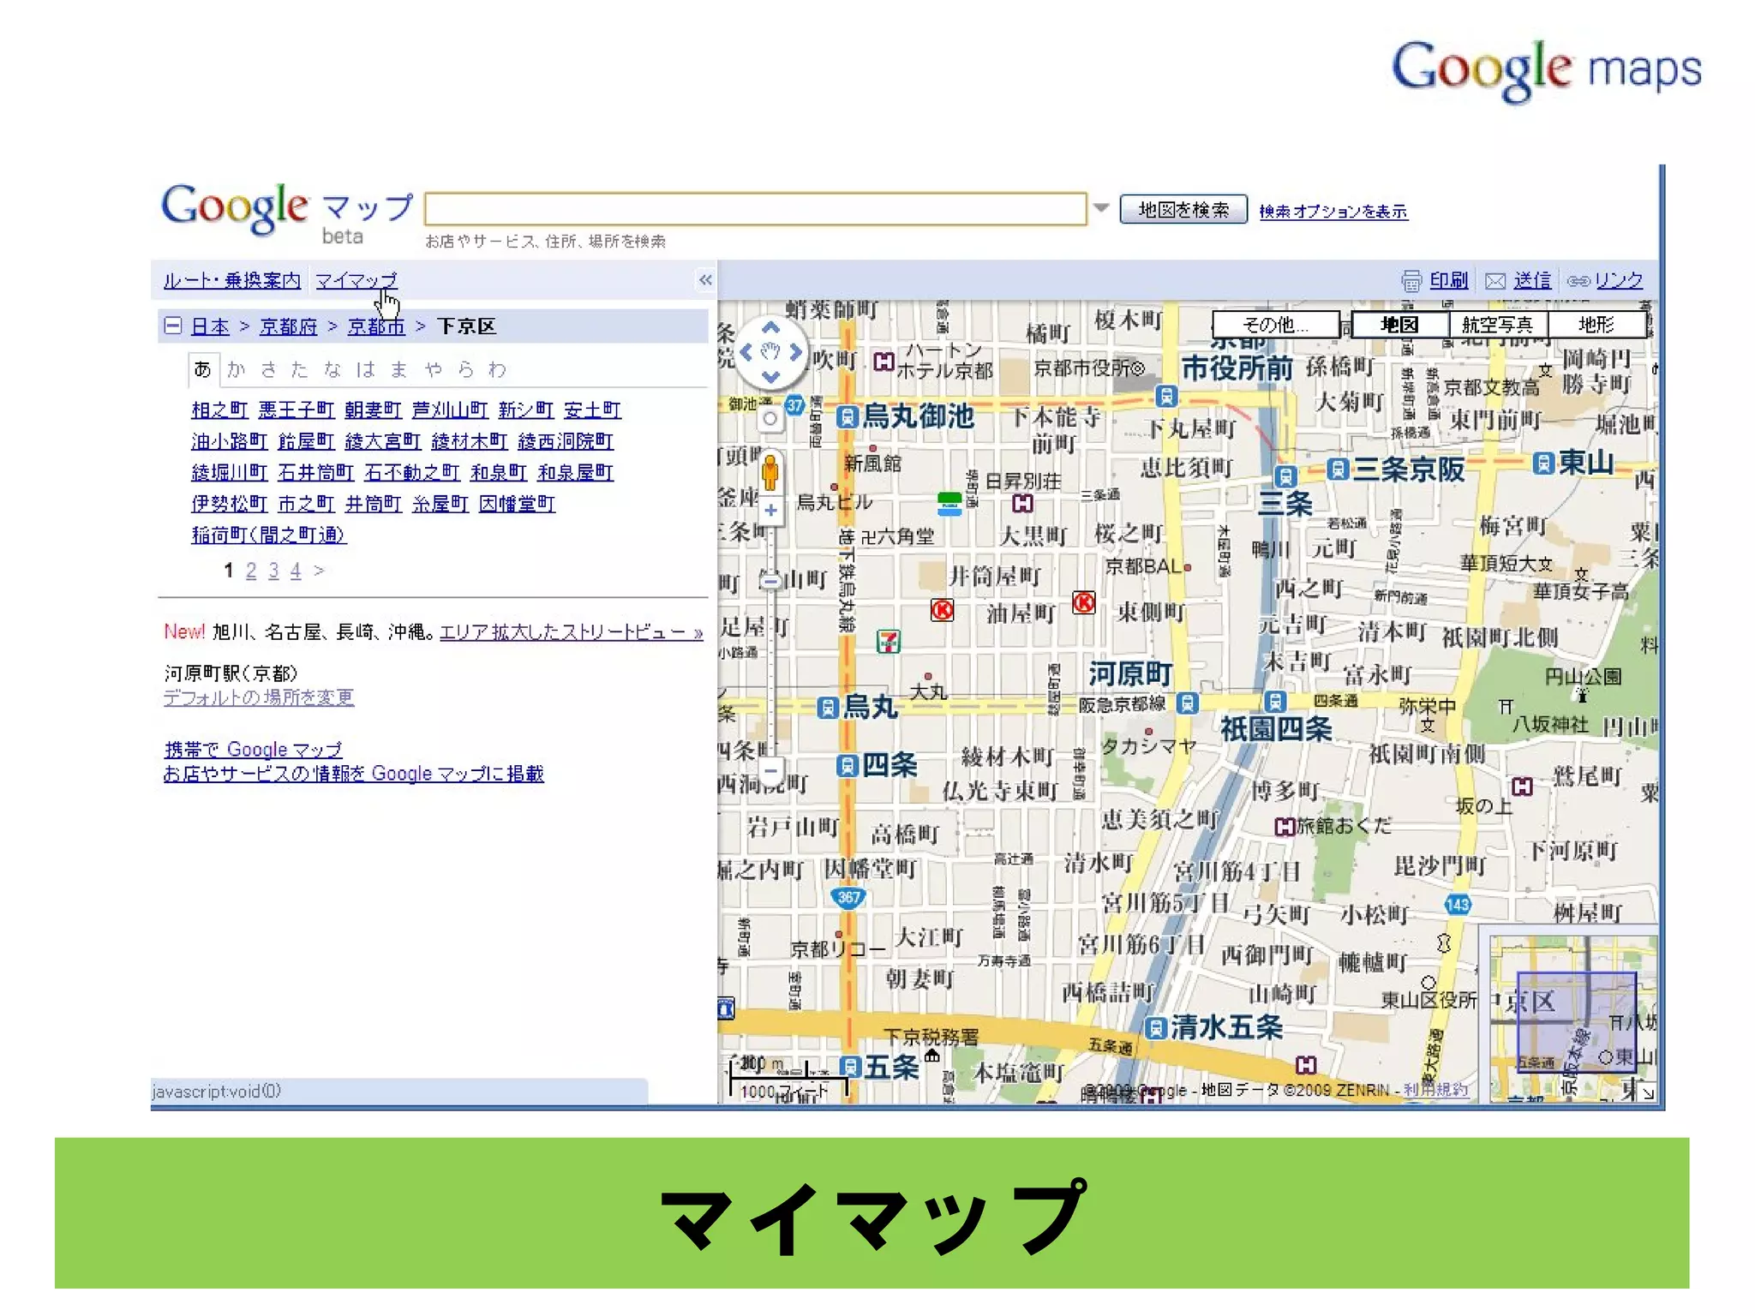Adjust the zoom slider handle
Screen dimensions: 1755x1316
click(x=770, y=582)
